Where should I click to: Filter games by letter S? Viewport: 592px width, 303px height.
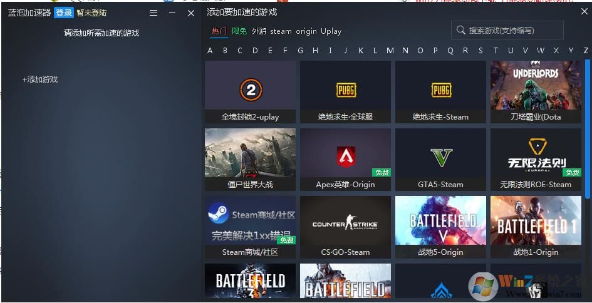[x=480, y=51]
